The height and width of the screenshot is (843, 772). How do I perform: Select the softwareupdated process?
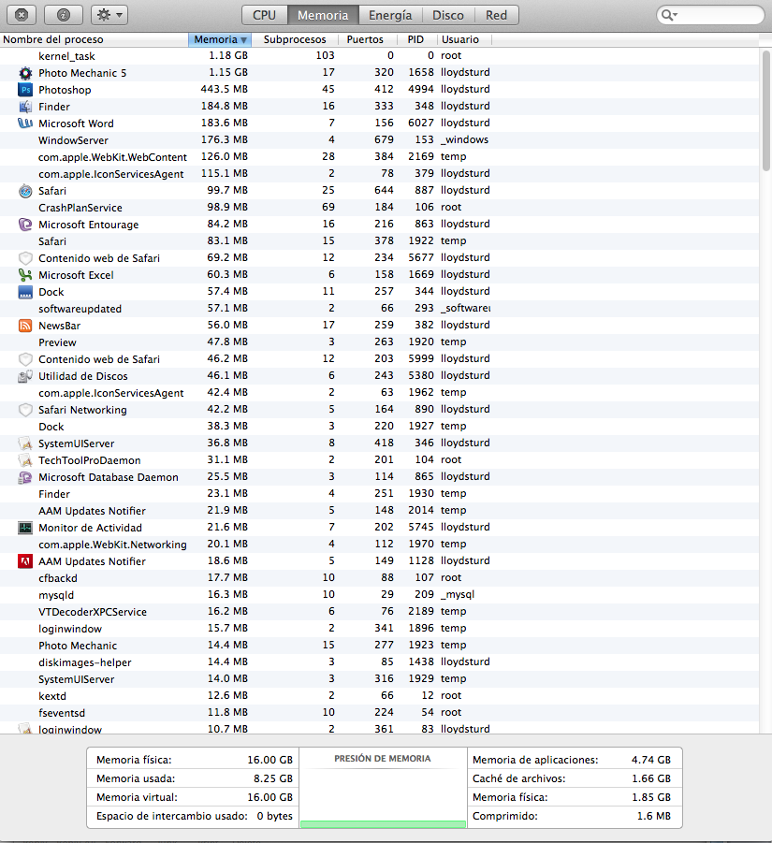pos(380,309)
